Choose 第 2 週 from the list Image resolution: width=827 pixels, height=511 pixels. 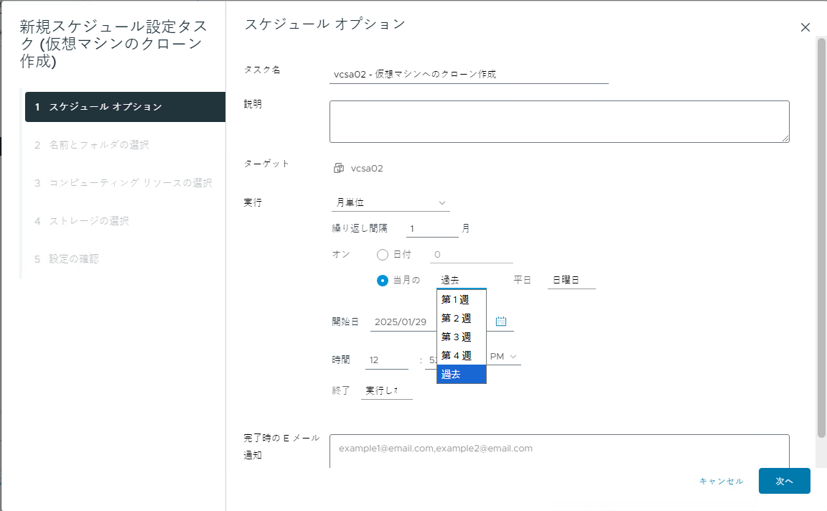point(461,318)
